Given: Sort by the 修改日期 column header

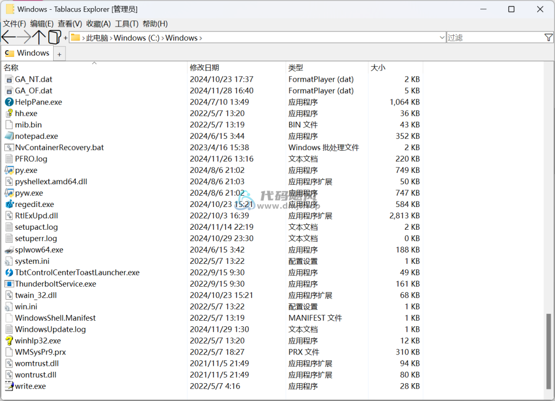Looking at the screenshot, I should coord(236,67).
